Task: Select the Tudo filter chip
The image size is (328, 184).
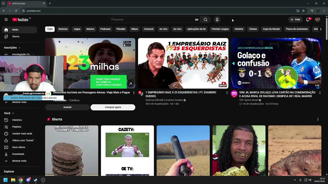Action: pyautogui.click(x=50, y=29)
